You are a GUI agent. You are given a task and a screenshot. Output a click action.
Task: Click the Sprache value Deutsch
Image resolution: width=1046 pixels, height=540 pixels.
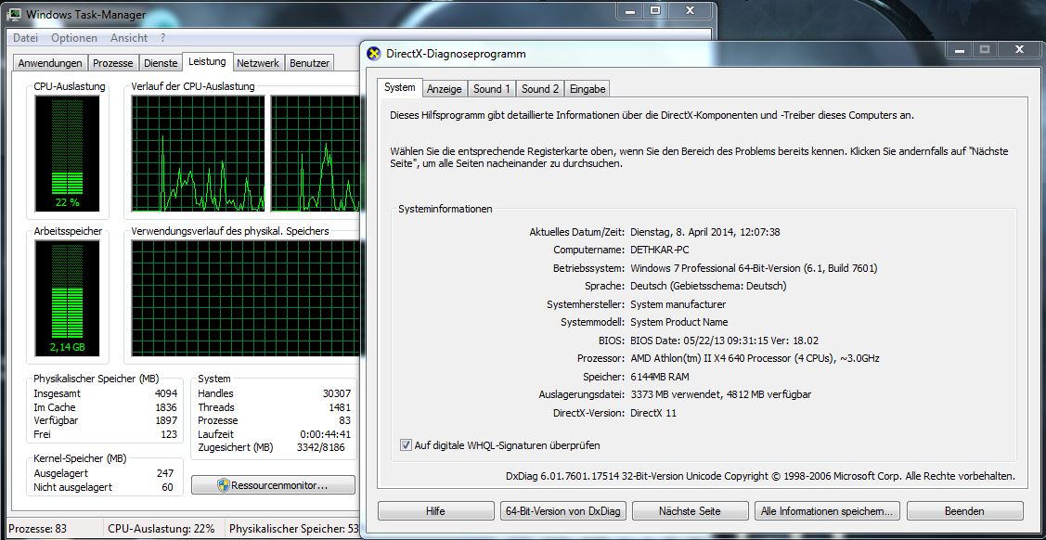pyautogui.click(x=708, y=286)
